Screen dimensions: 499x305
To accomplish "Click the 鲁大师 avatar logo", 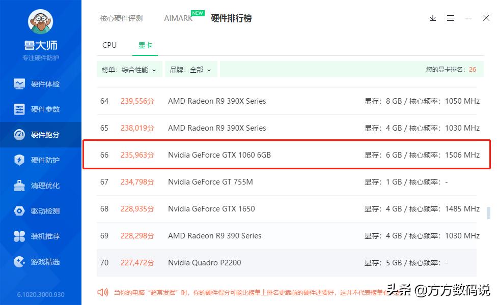I will (x=41, y=22).
